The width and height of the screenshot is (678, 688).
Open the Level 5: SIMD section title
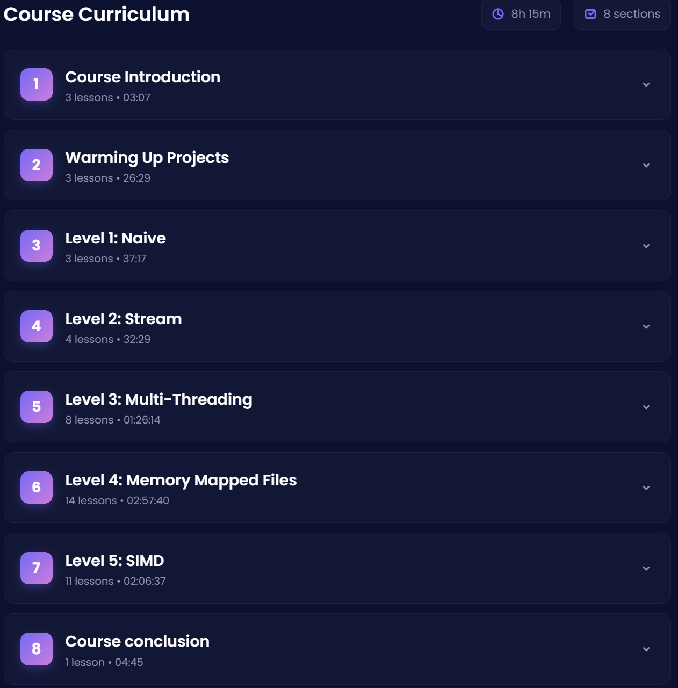pyautogui.click(x=114, y=561)
